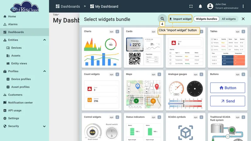The width and height of the screenshot is (251, 141).
Task: Open the SCADA symbols bundle
Action: coord(185,127)
